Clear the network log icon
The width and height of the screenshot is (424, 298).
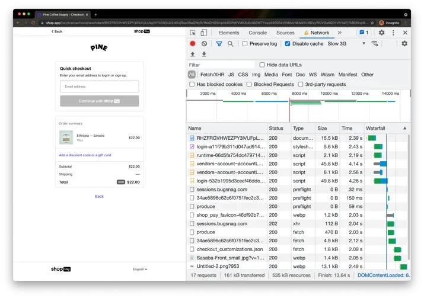[x=204, y=43]
